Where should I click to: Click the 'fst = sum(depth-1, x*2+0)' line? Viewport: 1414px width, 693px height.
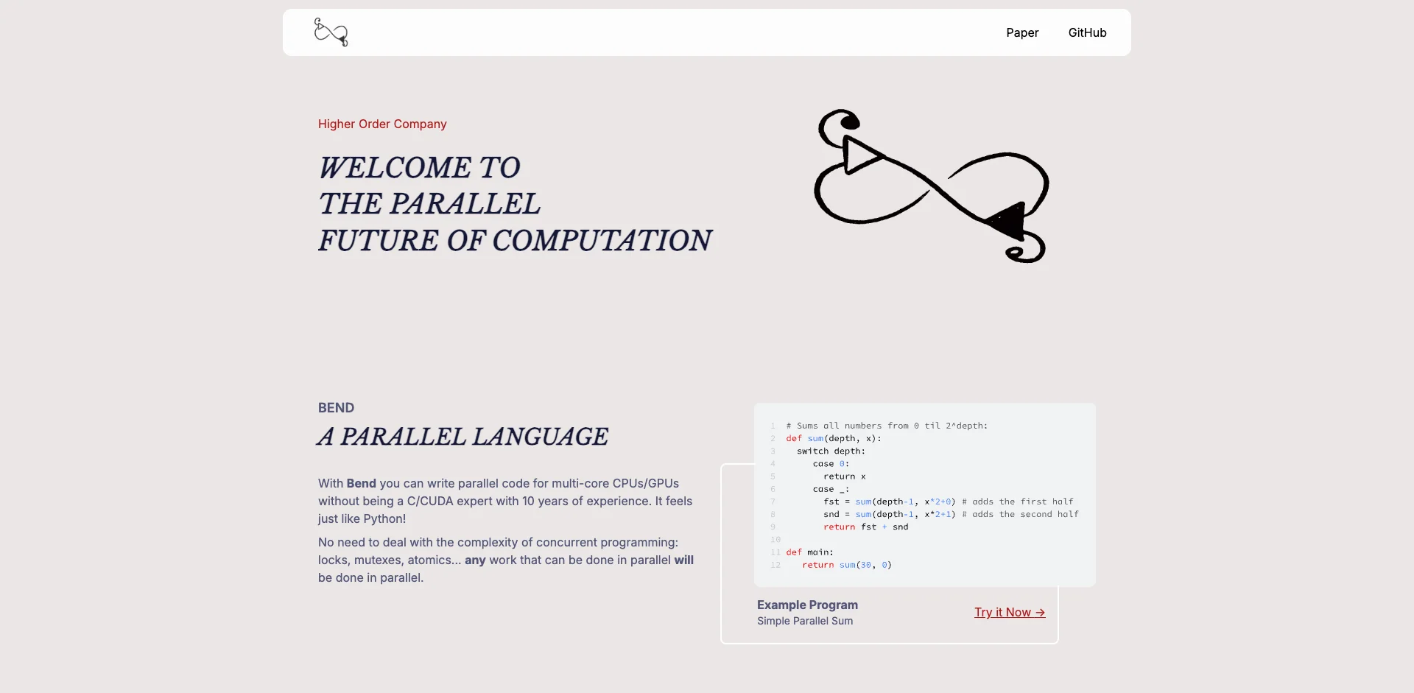[949, 502]
